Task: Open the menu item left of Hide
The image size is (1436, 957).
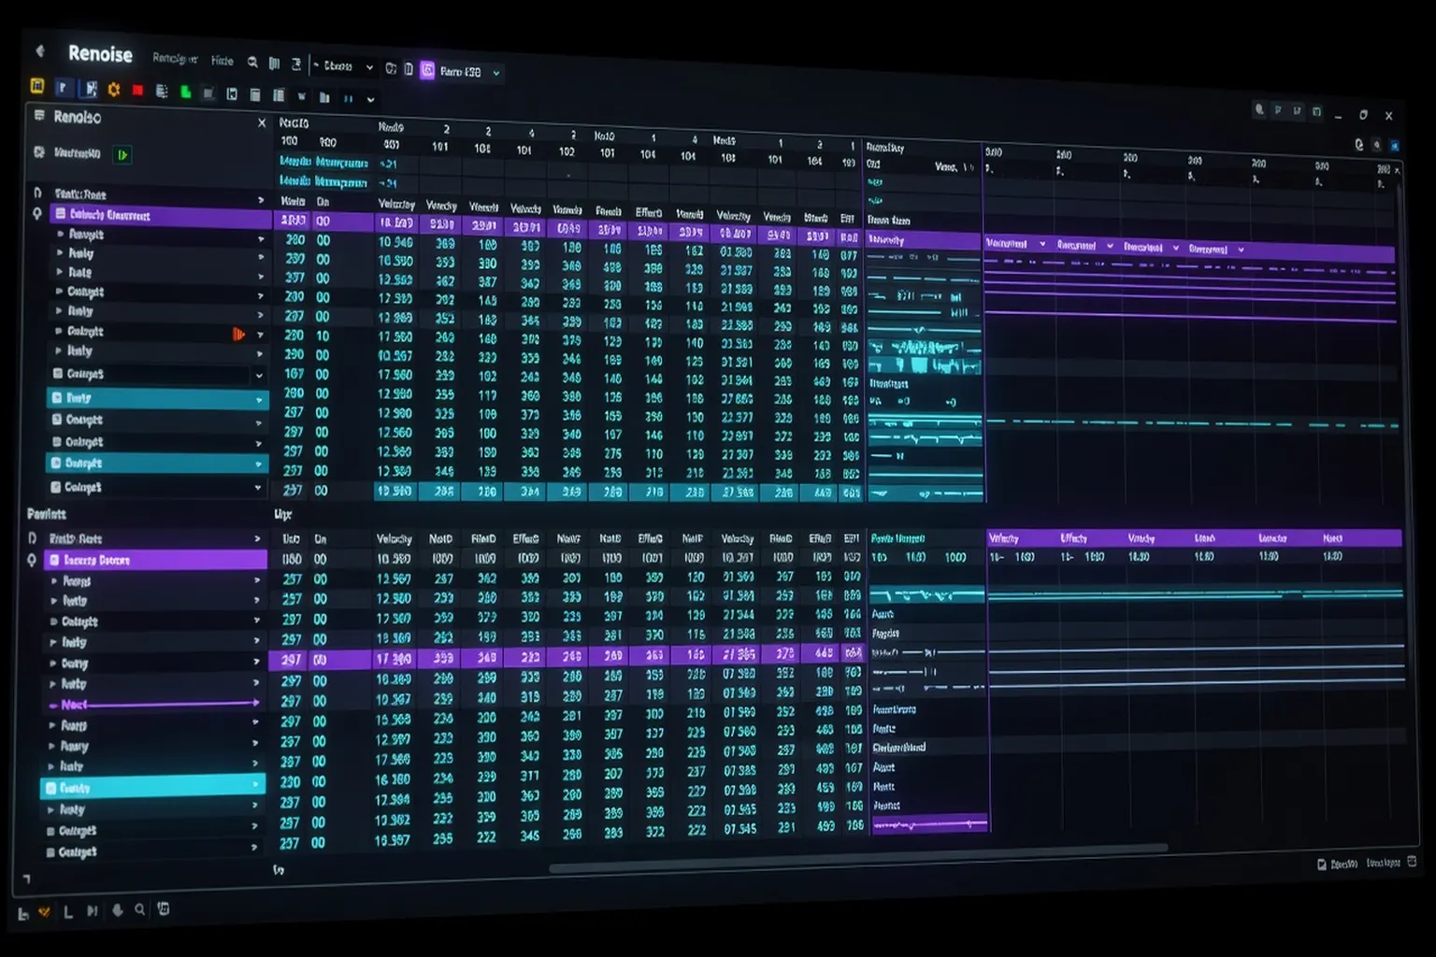Action: (175, 59)
